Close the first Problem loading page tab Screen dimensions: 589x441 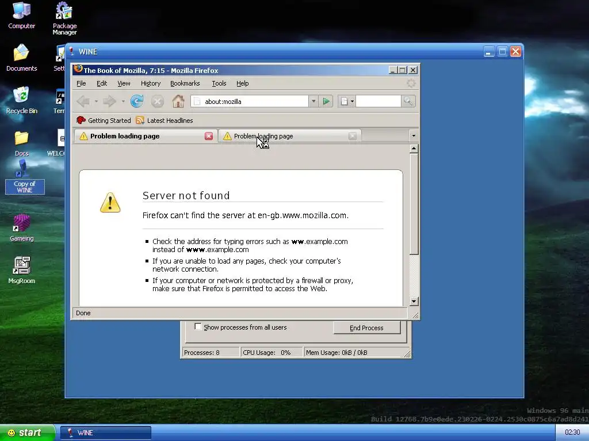point(209,136)
